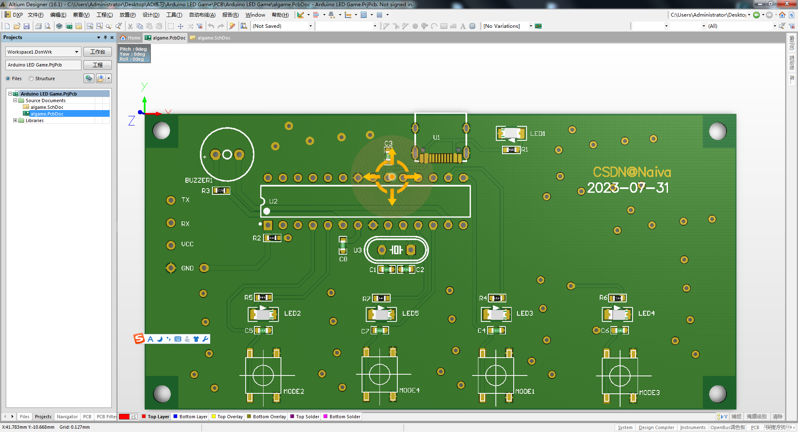Select the Bottom Overlay layer color swatch
The image size is (798, 432).
click(249, 417)
